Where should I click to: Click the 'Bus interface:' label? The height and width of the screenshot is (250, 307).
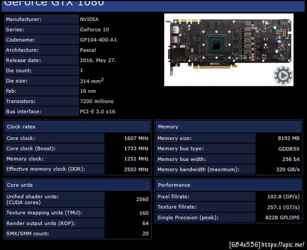pyautogui.click(x=24, y=111)
